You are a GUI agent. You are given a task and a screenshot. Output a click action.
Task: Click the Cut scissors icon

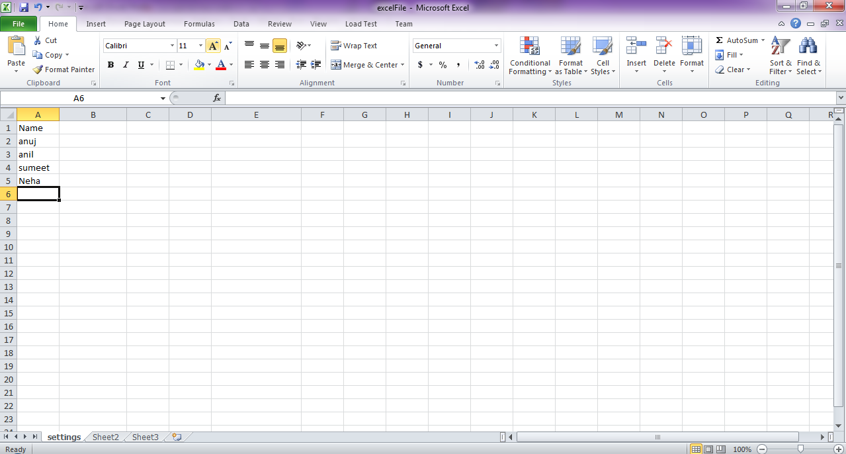click(x=38, y=40)
